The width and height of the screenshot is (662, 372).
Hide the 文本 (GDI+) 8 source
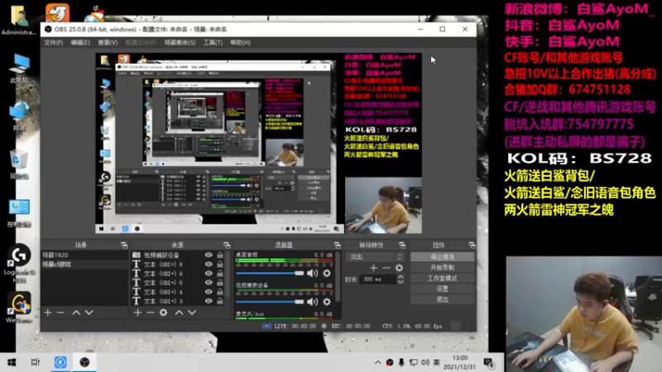point(209,264)
